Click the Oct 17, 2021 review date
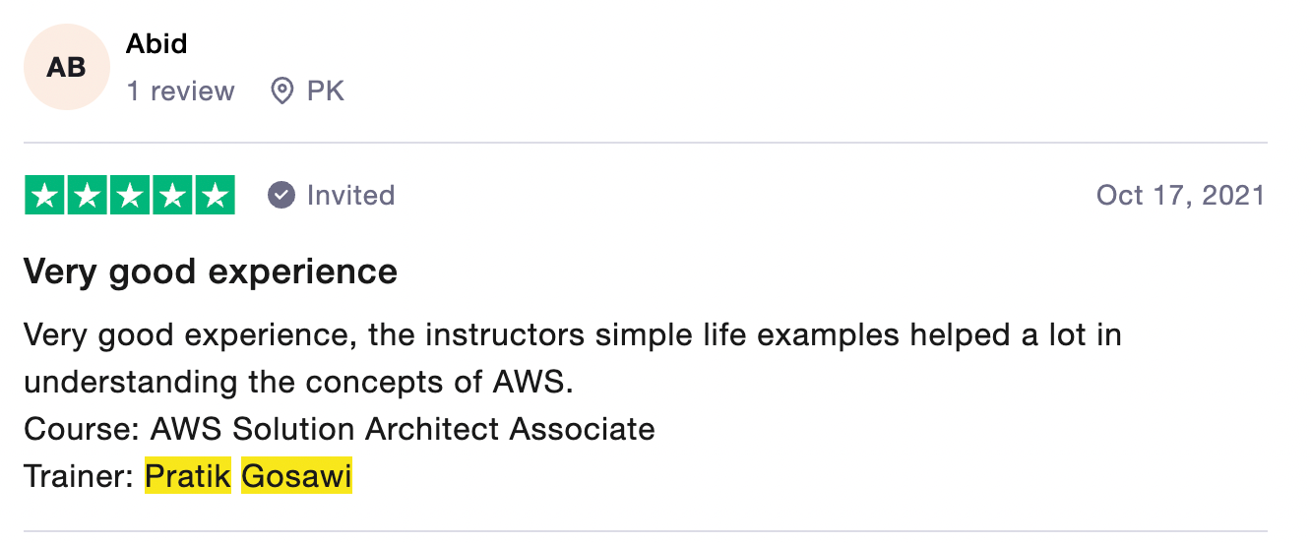Screen dimensions: 1311x543 point(1180,195)
